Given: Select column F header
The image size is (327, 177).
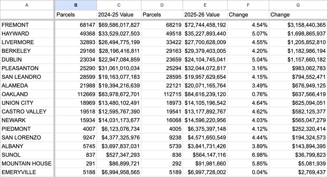Looking at the screenshot, I should pyautogui.click(x=248, y=5).
